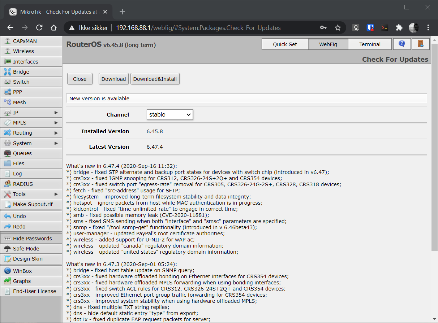The image size is (438, 323).
Task: Click the RouterOS v6.45.8 title
Action: pyautogui.click(x=111, y=44)
